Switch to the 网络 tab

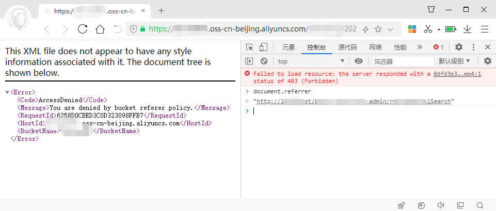click(x=375, y=47)
